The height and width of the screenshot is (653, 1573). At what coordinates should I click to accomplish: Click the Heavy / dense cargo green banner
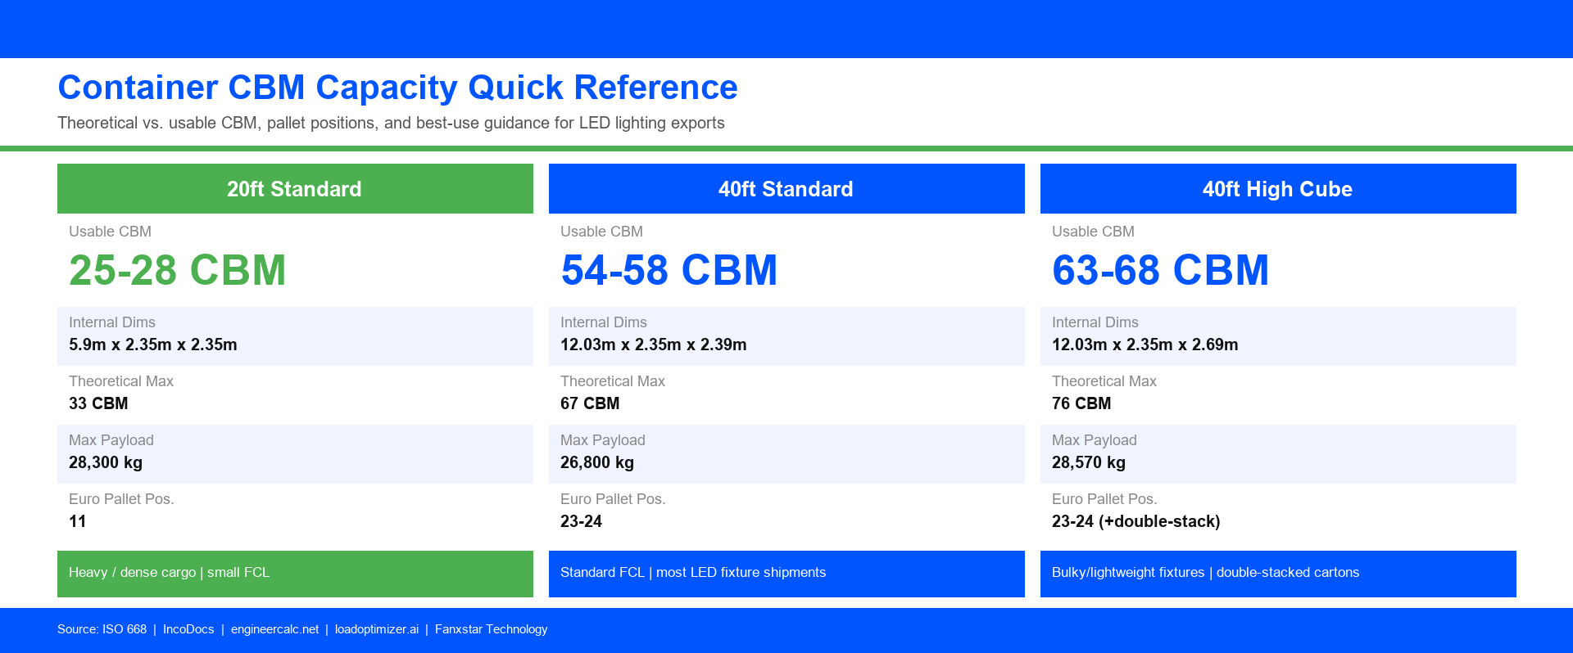tap(295, 574)
